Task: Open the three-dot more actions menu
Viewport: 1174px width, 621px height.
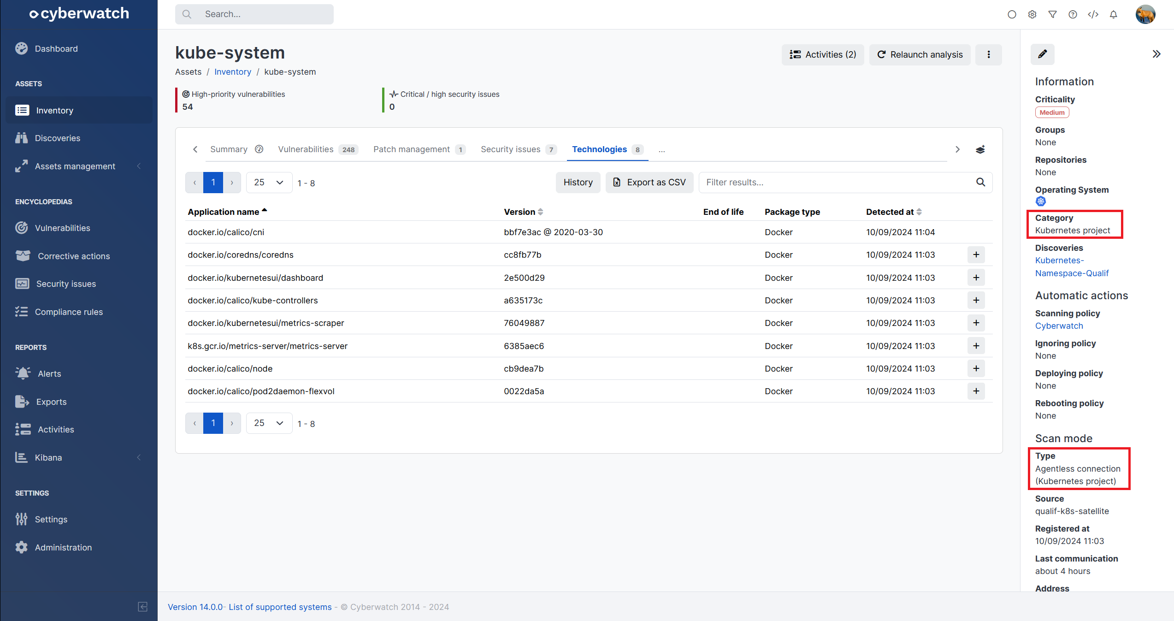Action: tap(988, 54)
